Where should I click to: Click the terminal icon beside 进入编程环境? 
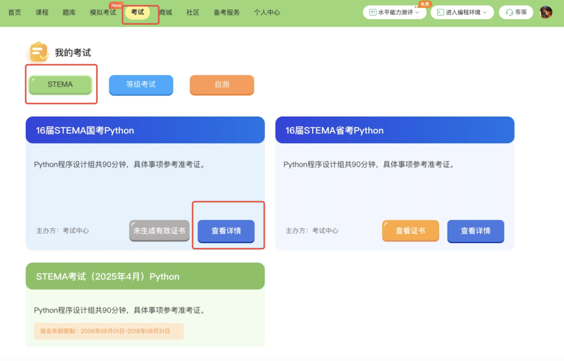[x=440, y=12]
